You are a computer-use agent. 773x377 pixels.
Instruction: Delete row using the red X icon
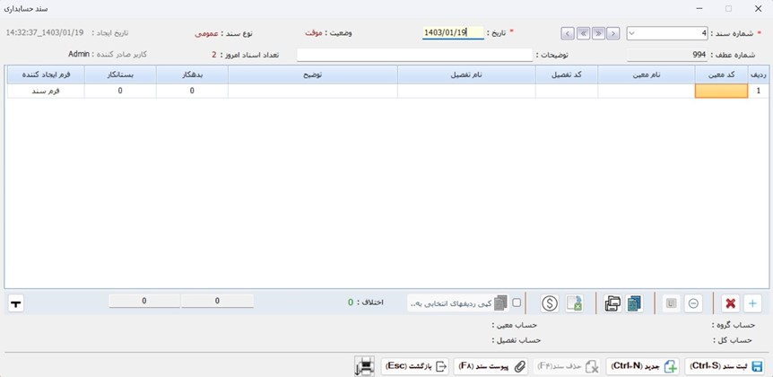[731, 303]
